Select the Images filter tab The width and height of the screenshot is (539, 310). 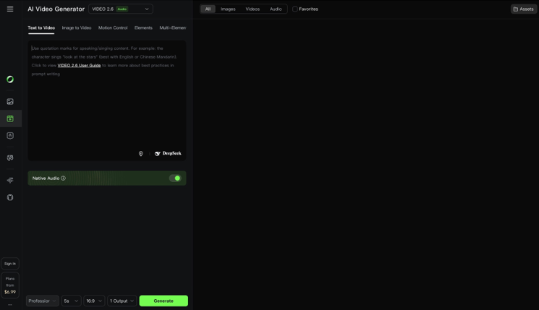point(228,9)
